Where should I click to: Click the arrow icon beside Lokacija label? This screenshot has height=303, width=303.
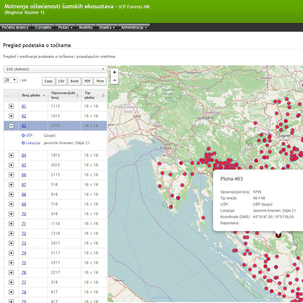coord(23,143)
